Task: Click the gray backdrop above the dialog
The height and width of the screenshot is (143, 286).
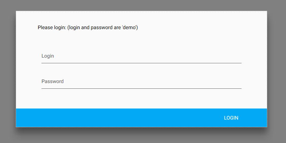Action: point(140,5)
